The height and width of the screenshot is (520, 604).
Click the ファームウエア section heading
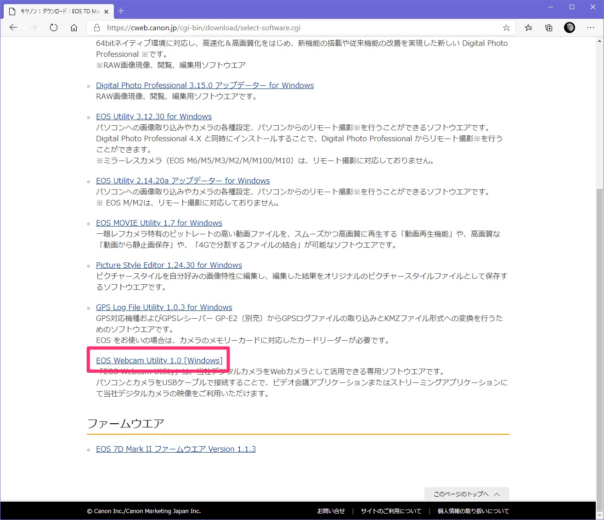(125, 423)
